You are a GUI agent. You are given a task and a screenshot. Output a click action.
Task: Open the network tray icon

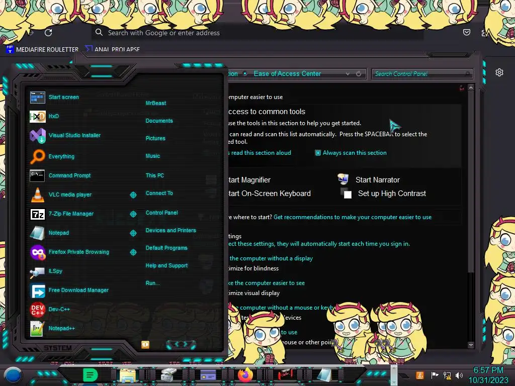click(x=447, y=375)
